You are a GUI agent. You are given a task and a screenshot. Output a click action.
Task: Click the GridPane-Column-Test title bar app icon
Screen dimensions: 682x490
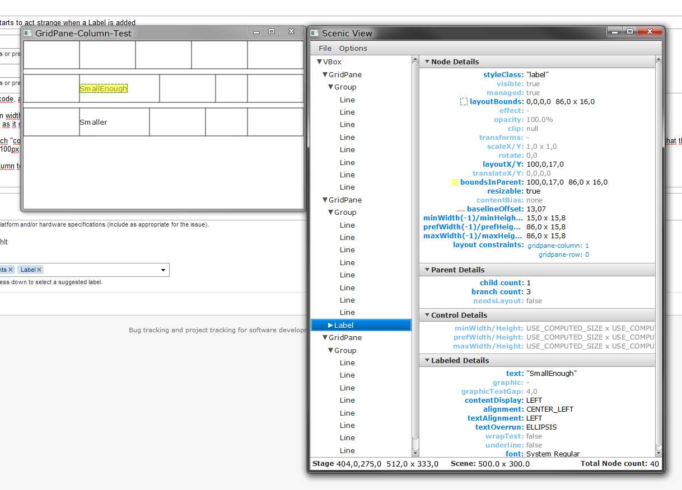pyautogui.click(x=28, y=33)
